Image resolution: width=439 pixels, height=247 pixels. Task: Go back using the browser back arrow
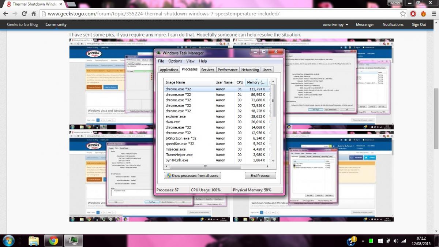coord(6,14)
